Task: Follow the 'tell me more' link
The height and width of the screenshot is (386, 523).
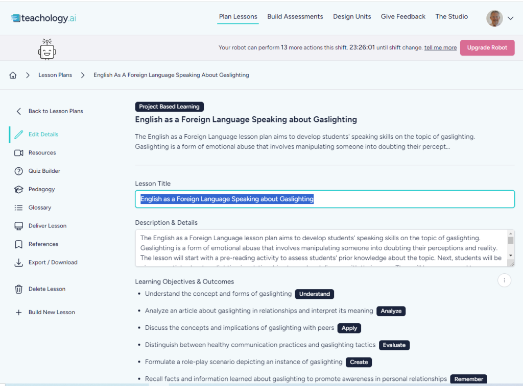Action: click(440, 47)
